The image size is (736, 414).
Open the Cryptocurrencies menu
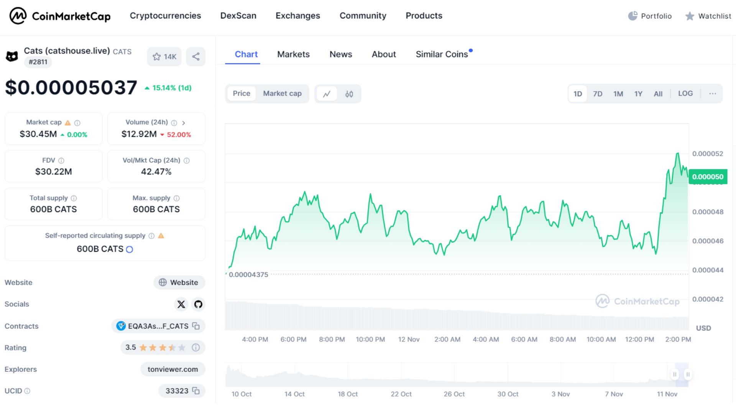coord(165,16)
